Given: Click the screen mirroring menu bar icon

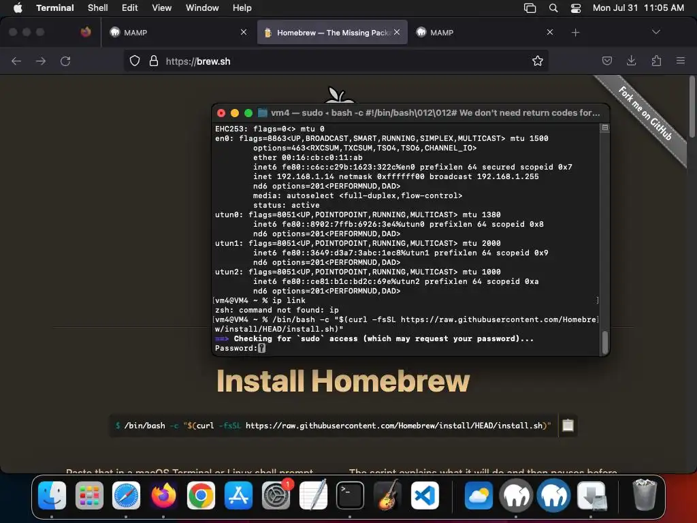Looking at the screenshot, I should coord(530,8).
